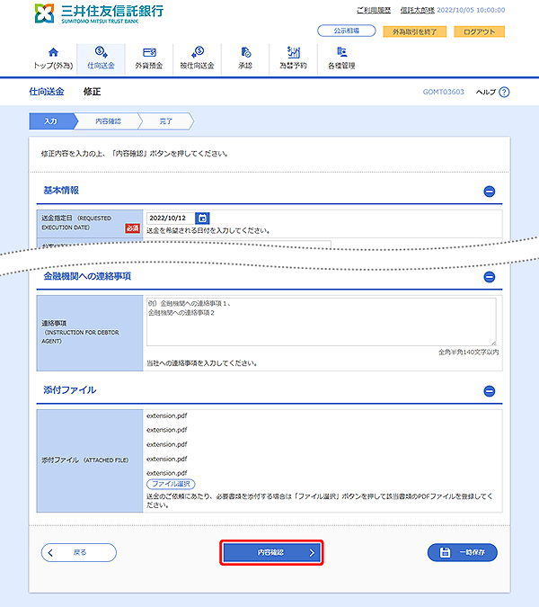
Task: Click the 一時保存 save button
Action: [463, 552]
